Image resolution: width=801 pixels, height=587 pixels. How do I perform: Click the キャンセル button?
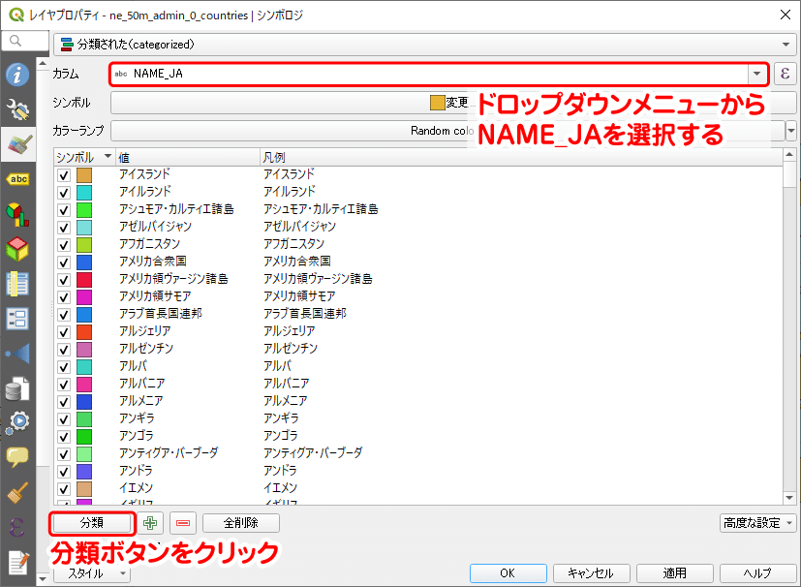pyautogui.click(x=591, y=573)
